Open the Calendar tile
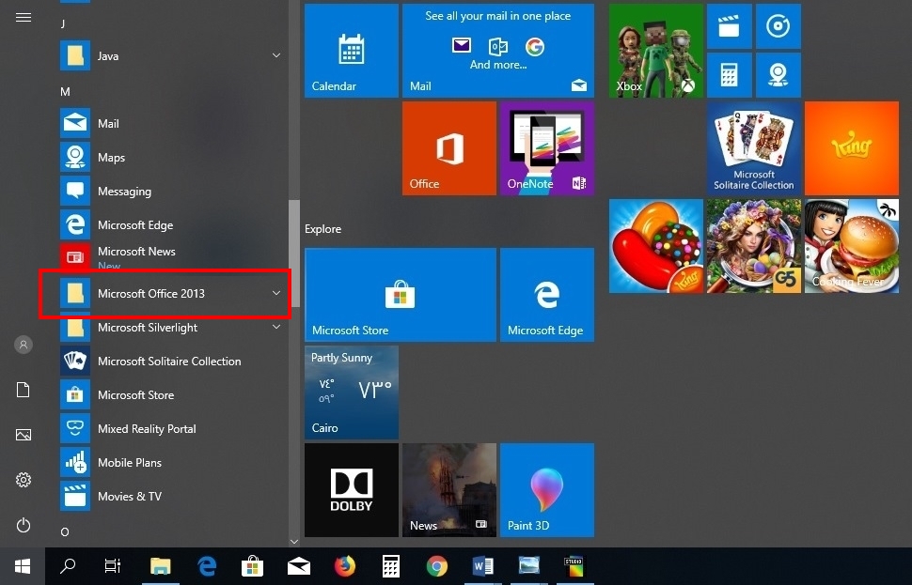912x585 pixels. point(352,51)
